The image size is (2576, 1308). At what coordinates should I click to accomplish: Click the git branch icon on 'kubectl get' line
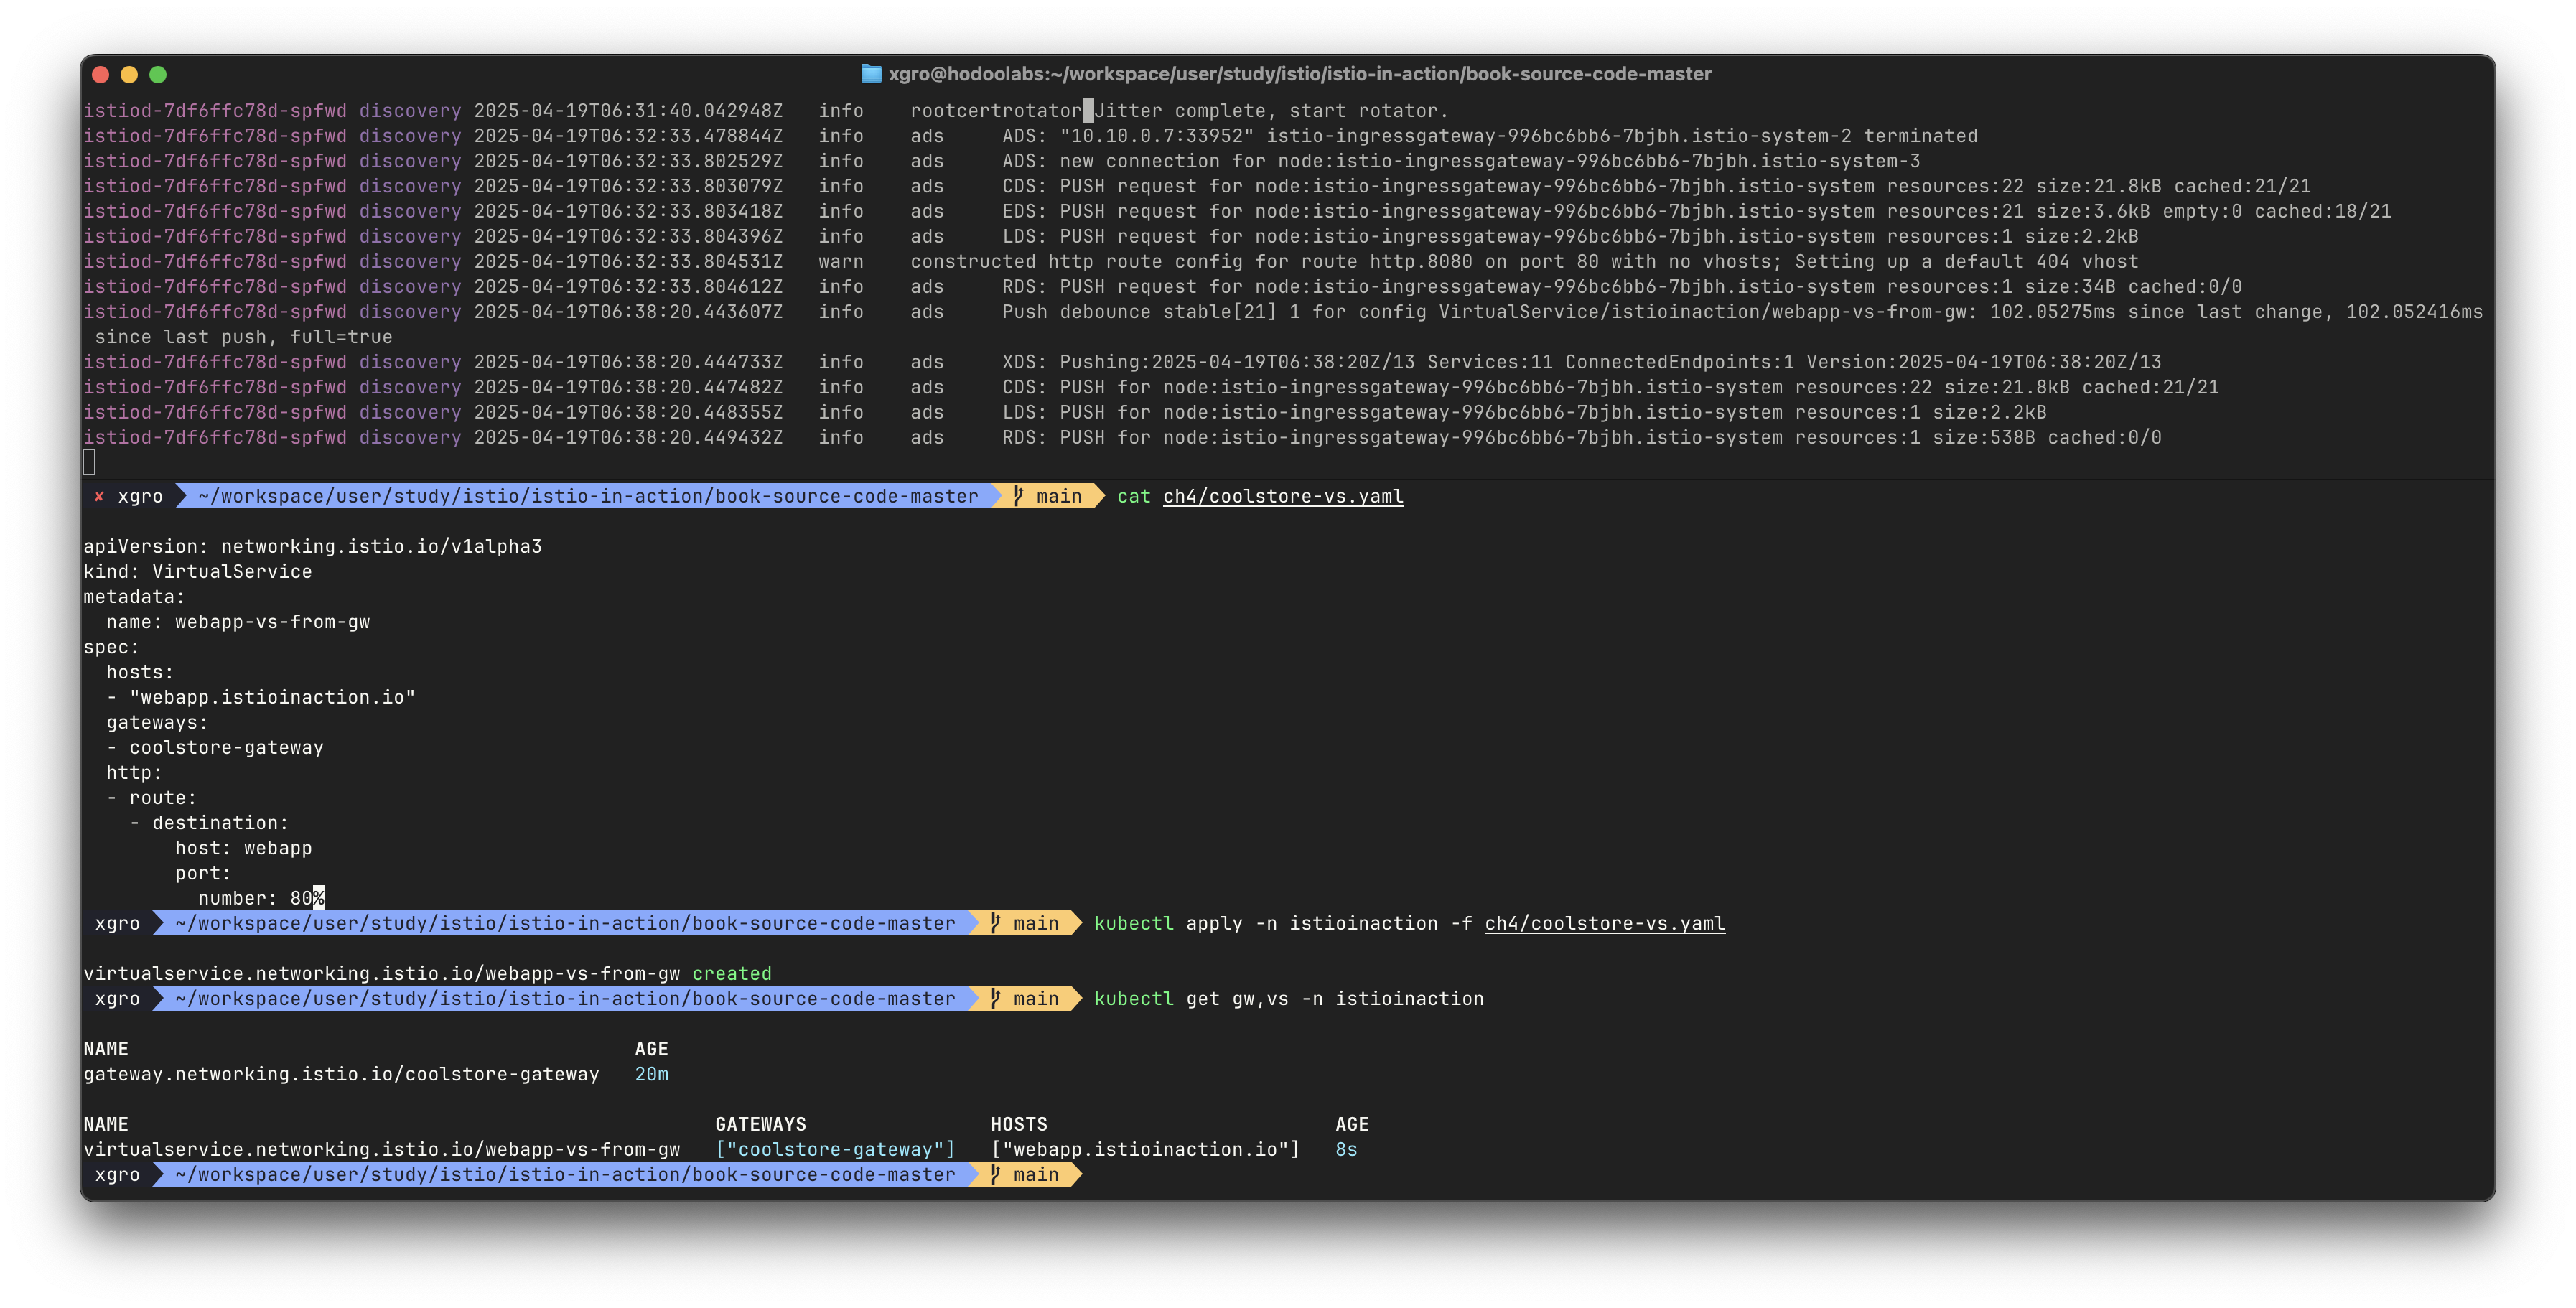tap(995, 998)
